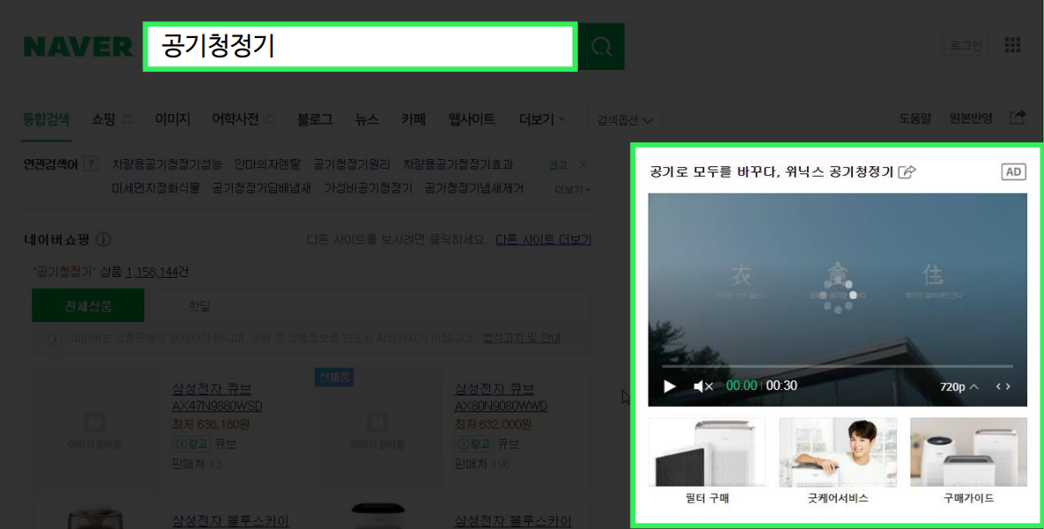This screenshot has width=1044, height=529.
Task: Click related search 차량용공기청정기효과
Action: tap(458, 165)
